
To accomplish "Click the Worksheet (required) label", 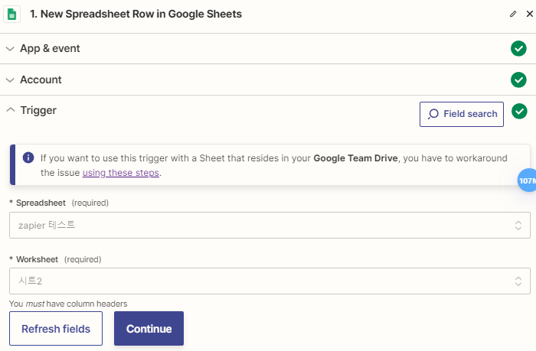I will [x=55, y=259].
